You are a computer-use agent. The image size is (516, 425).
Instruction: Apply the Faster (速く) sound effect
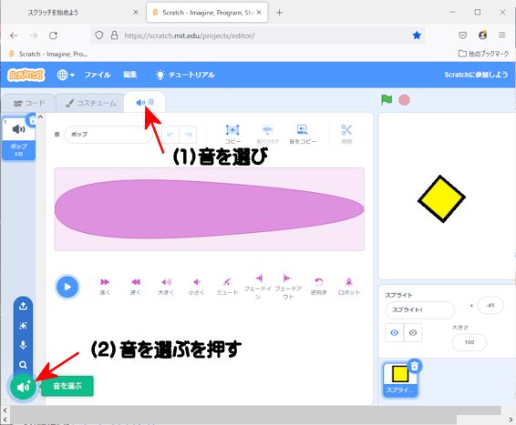tap(105, 286)
